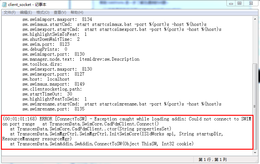The height and width of the screenshot is (164, 260).
Task: Open the 编辑(E) menu
Action: (x=26, y=12)
